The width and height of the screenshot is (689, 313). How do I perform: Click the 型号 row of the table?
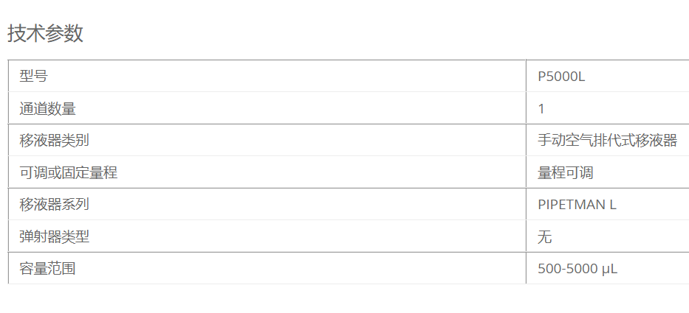[x=349, y=76]
